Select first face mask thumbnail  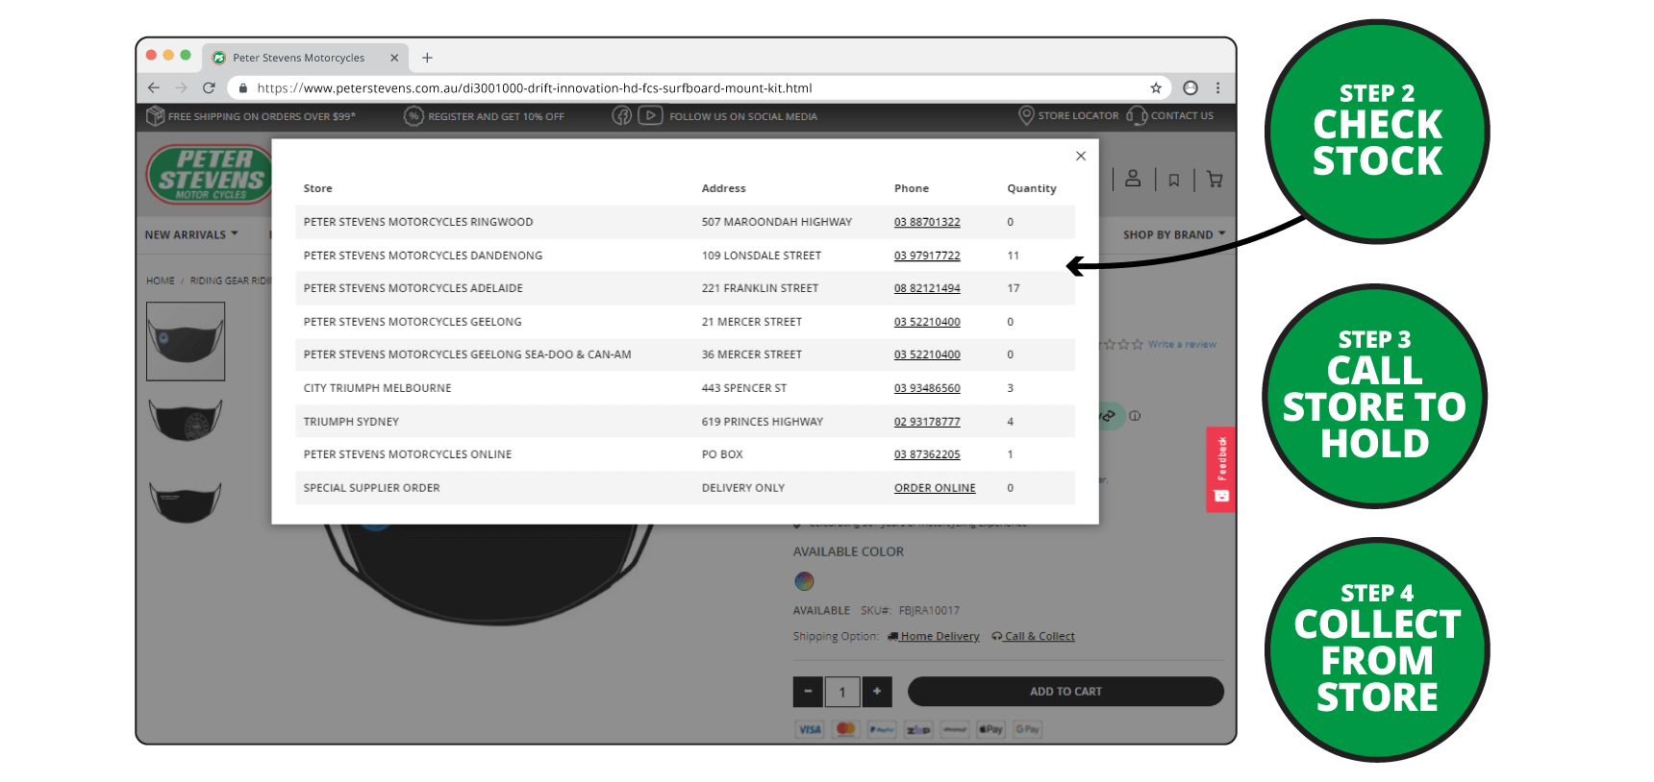[186, 341]
